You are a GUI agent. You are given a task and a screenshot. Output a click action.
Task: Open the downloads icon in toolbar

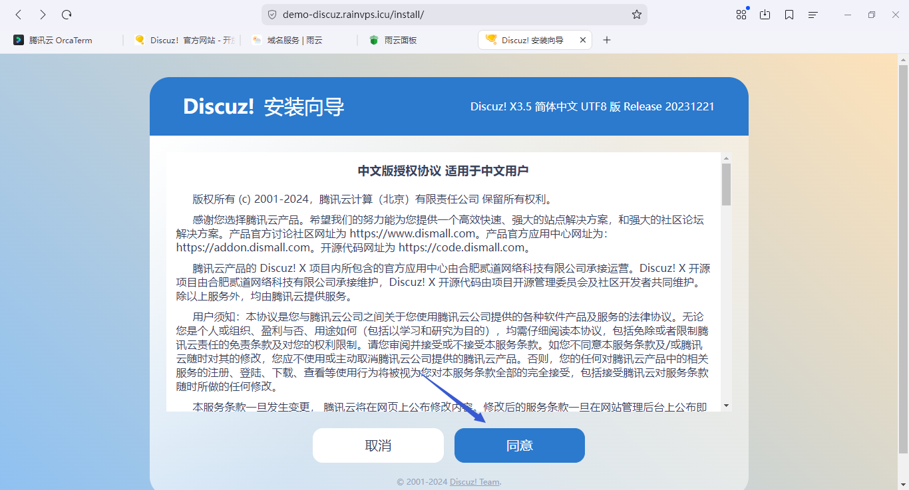[x=765, y=15]
